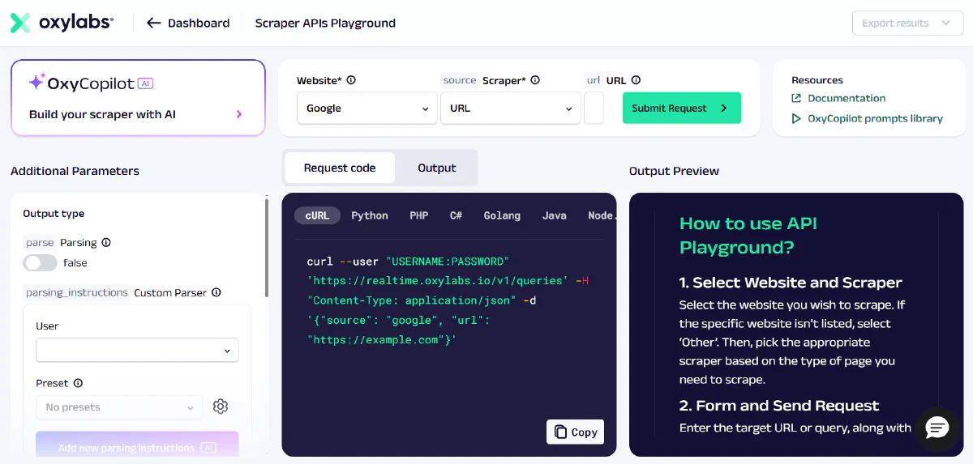Select the Python code tab

[369, 215]
